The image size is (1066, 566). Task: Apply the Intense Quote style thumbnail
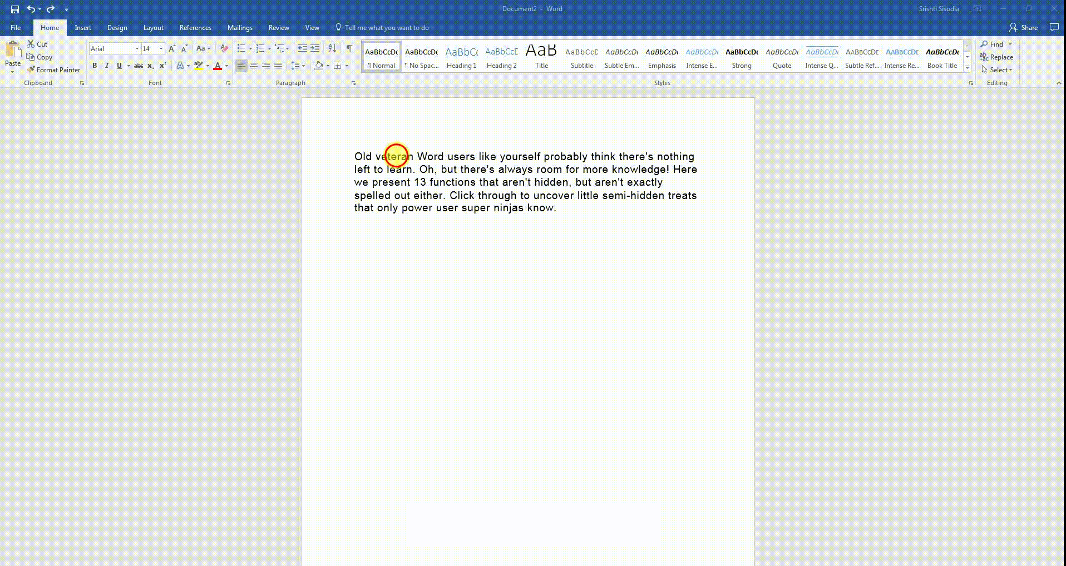(822, 57)
